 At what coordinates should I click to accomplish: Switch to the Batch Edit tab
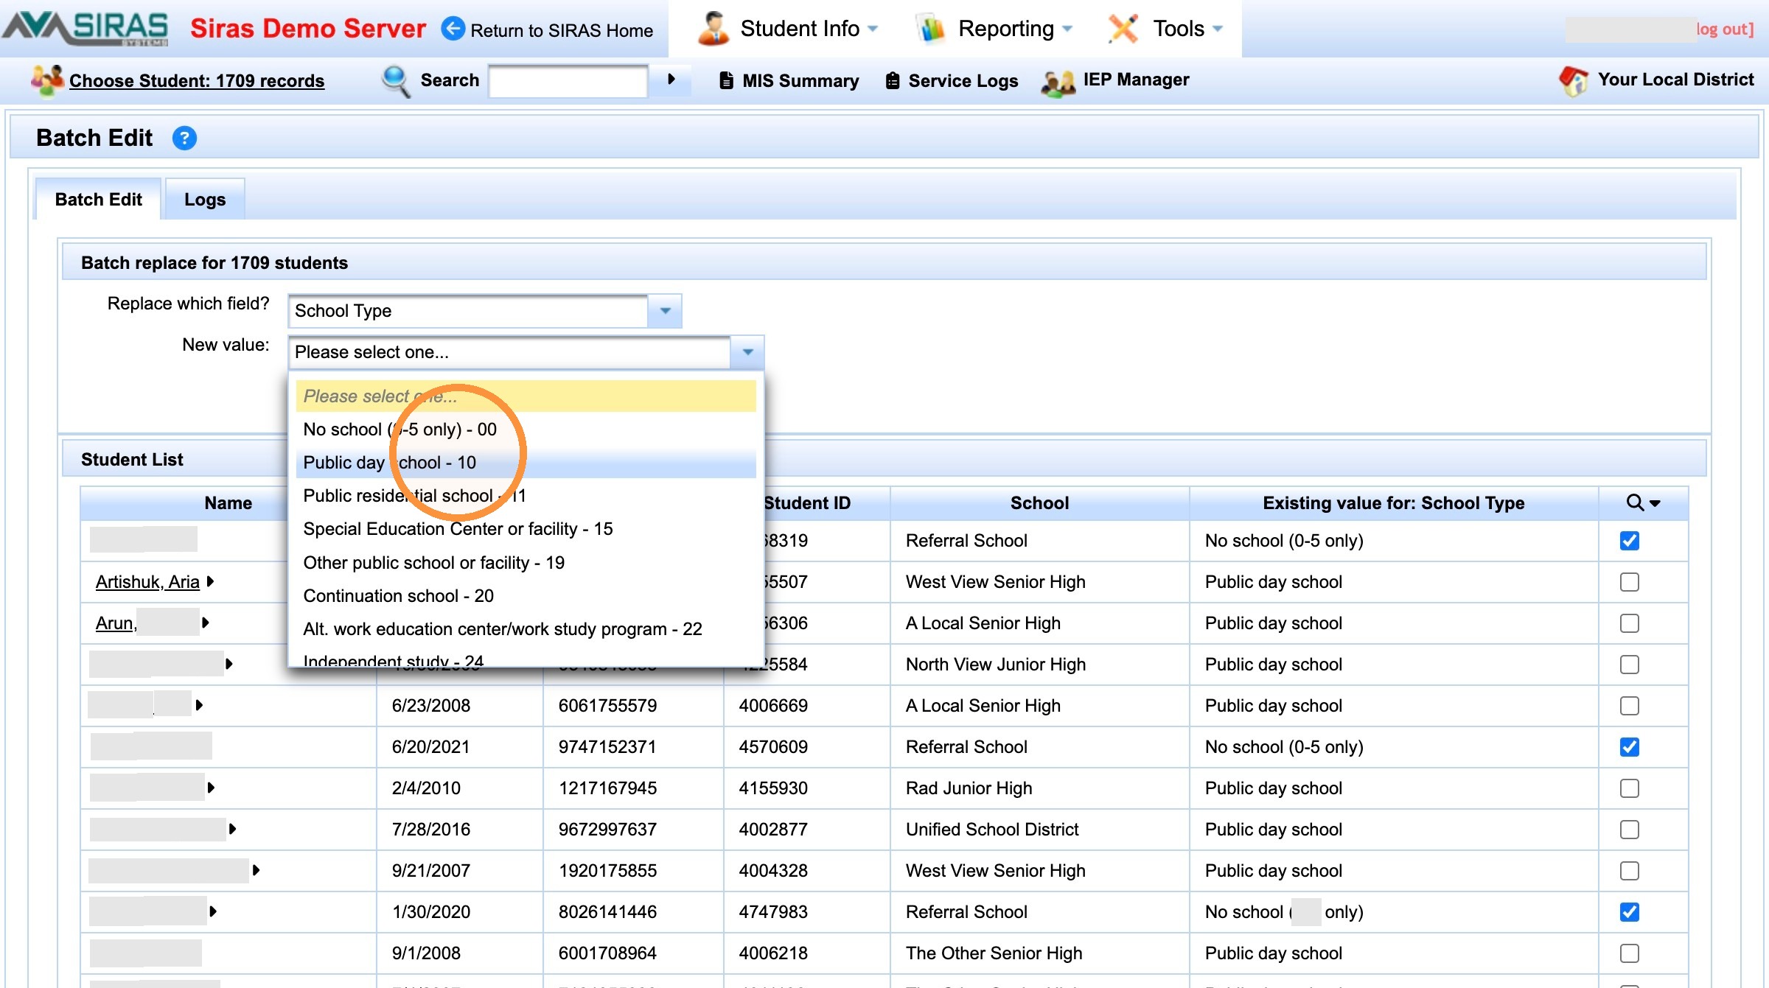(98, 199)
